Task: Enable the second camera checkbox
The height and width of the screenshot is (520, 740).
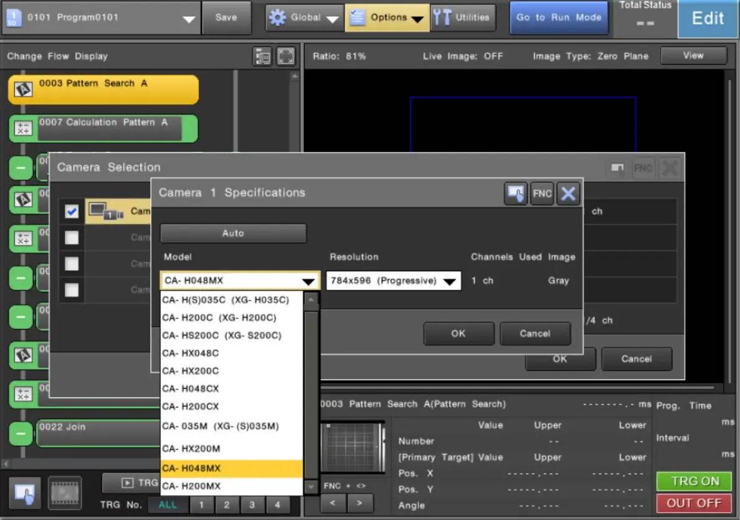Action: tap(72, 238)
